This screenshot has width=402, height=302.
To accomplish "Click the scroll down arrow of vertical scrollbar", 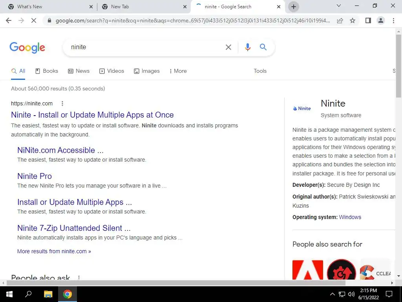I will [398, 276].
